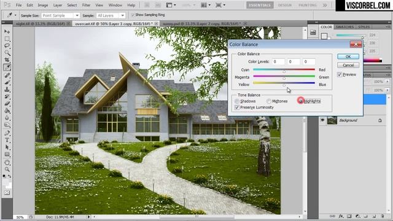Screen dimensions: 393x221
Task: Toggle Show Sampling Ring checkbox
Action: (133, 15)
